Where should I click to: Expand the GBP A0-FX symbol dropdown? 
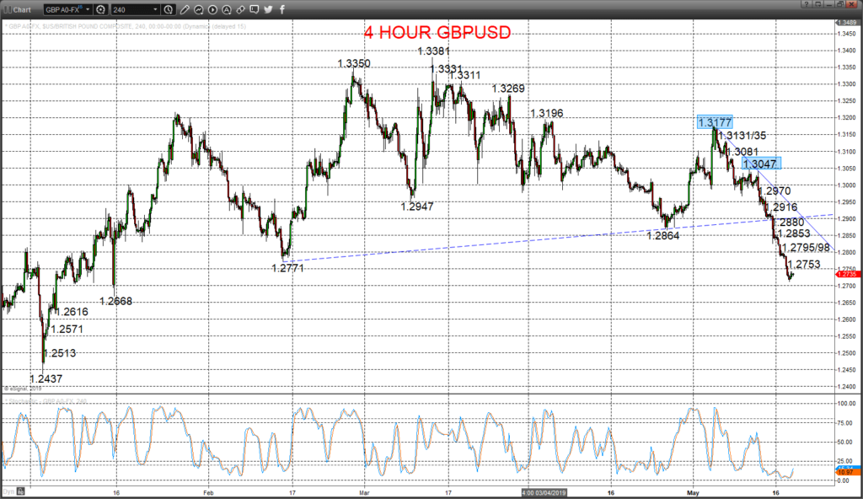[88, 9]
